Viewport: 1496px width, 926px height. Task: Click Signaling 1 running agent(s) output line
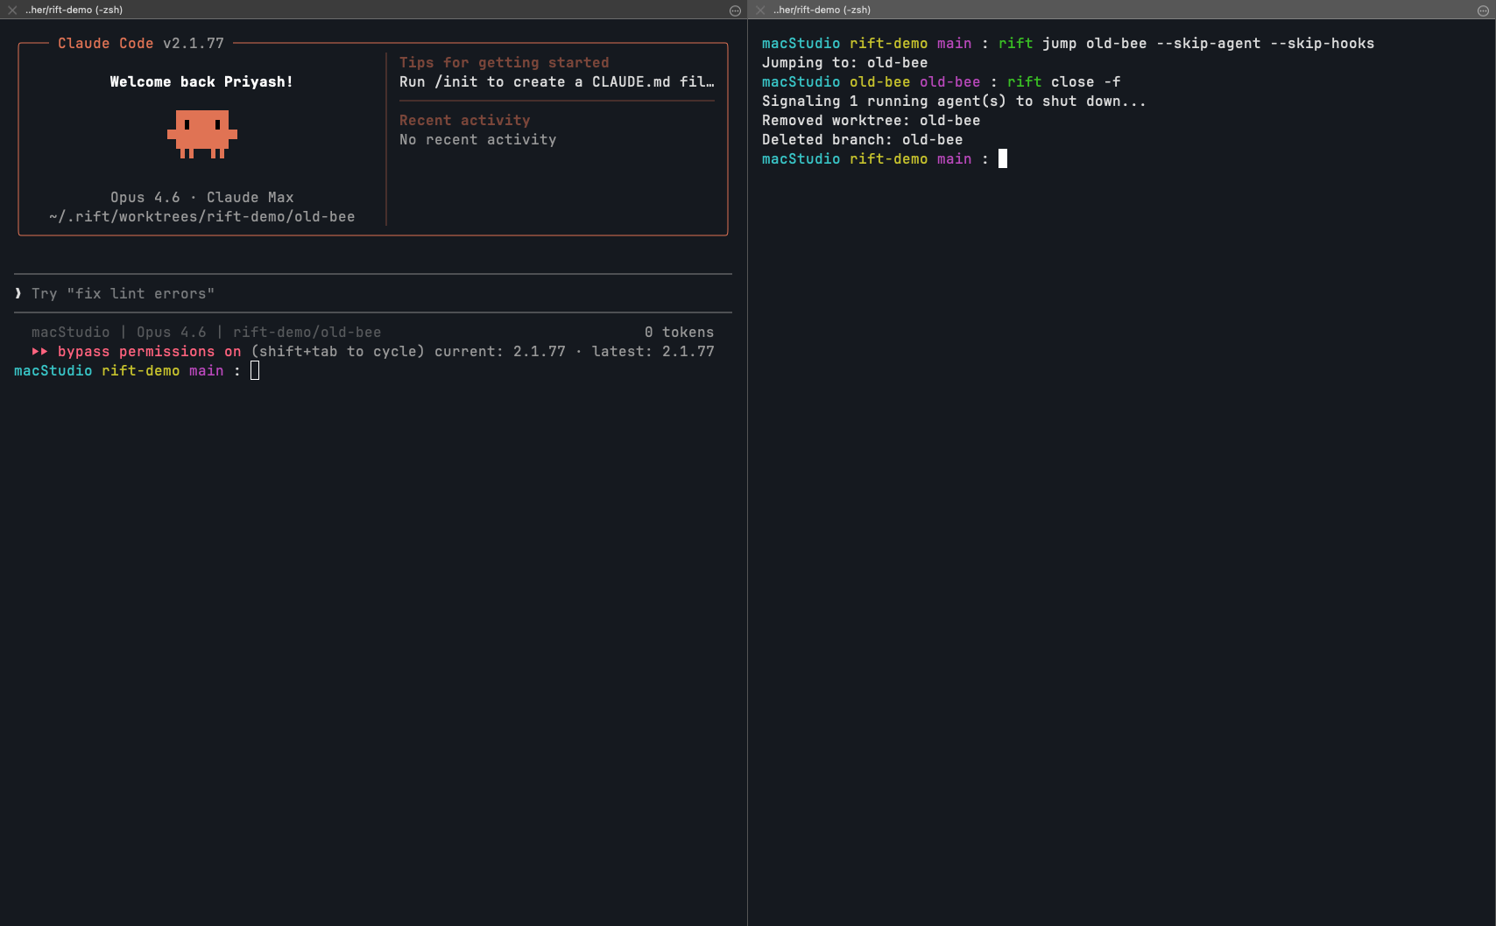(954, 101)
